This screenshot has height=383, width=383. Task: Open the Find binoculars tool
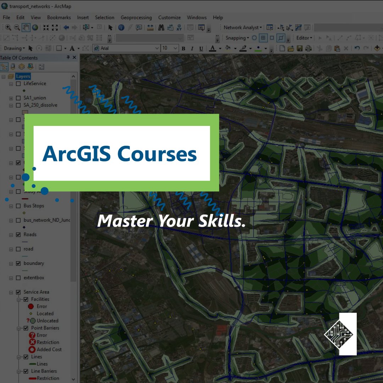[161, 27]
